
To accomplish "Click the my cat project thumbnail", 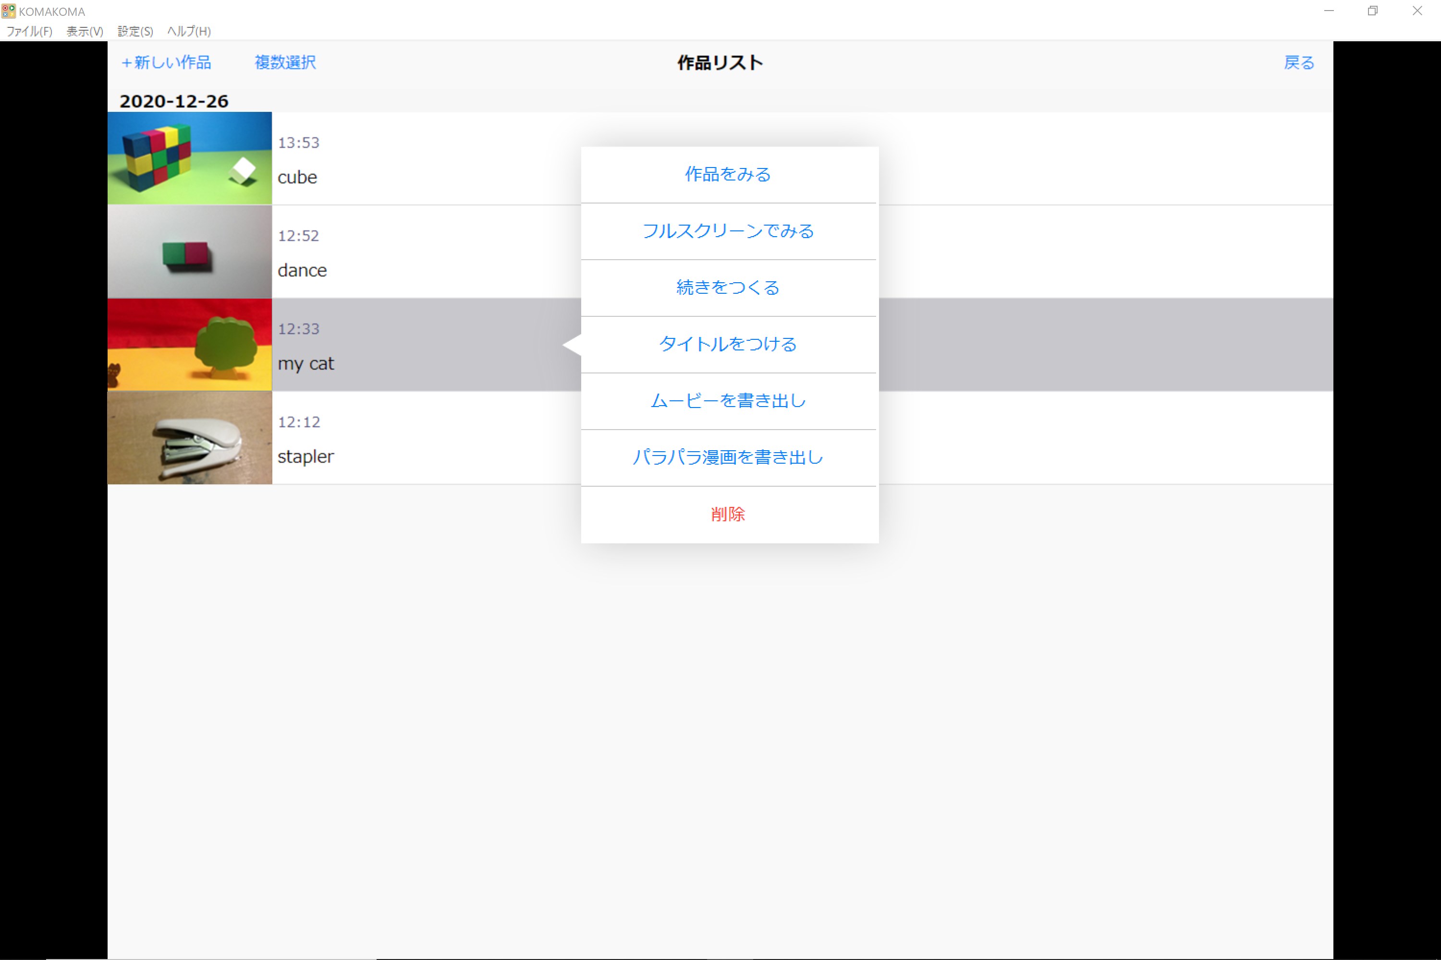I will [x=189, y=345].
